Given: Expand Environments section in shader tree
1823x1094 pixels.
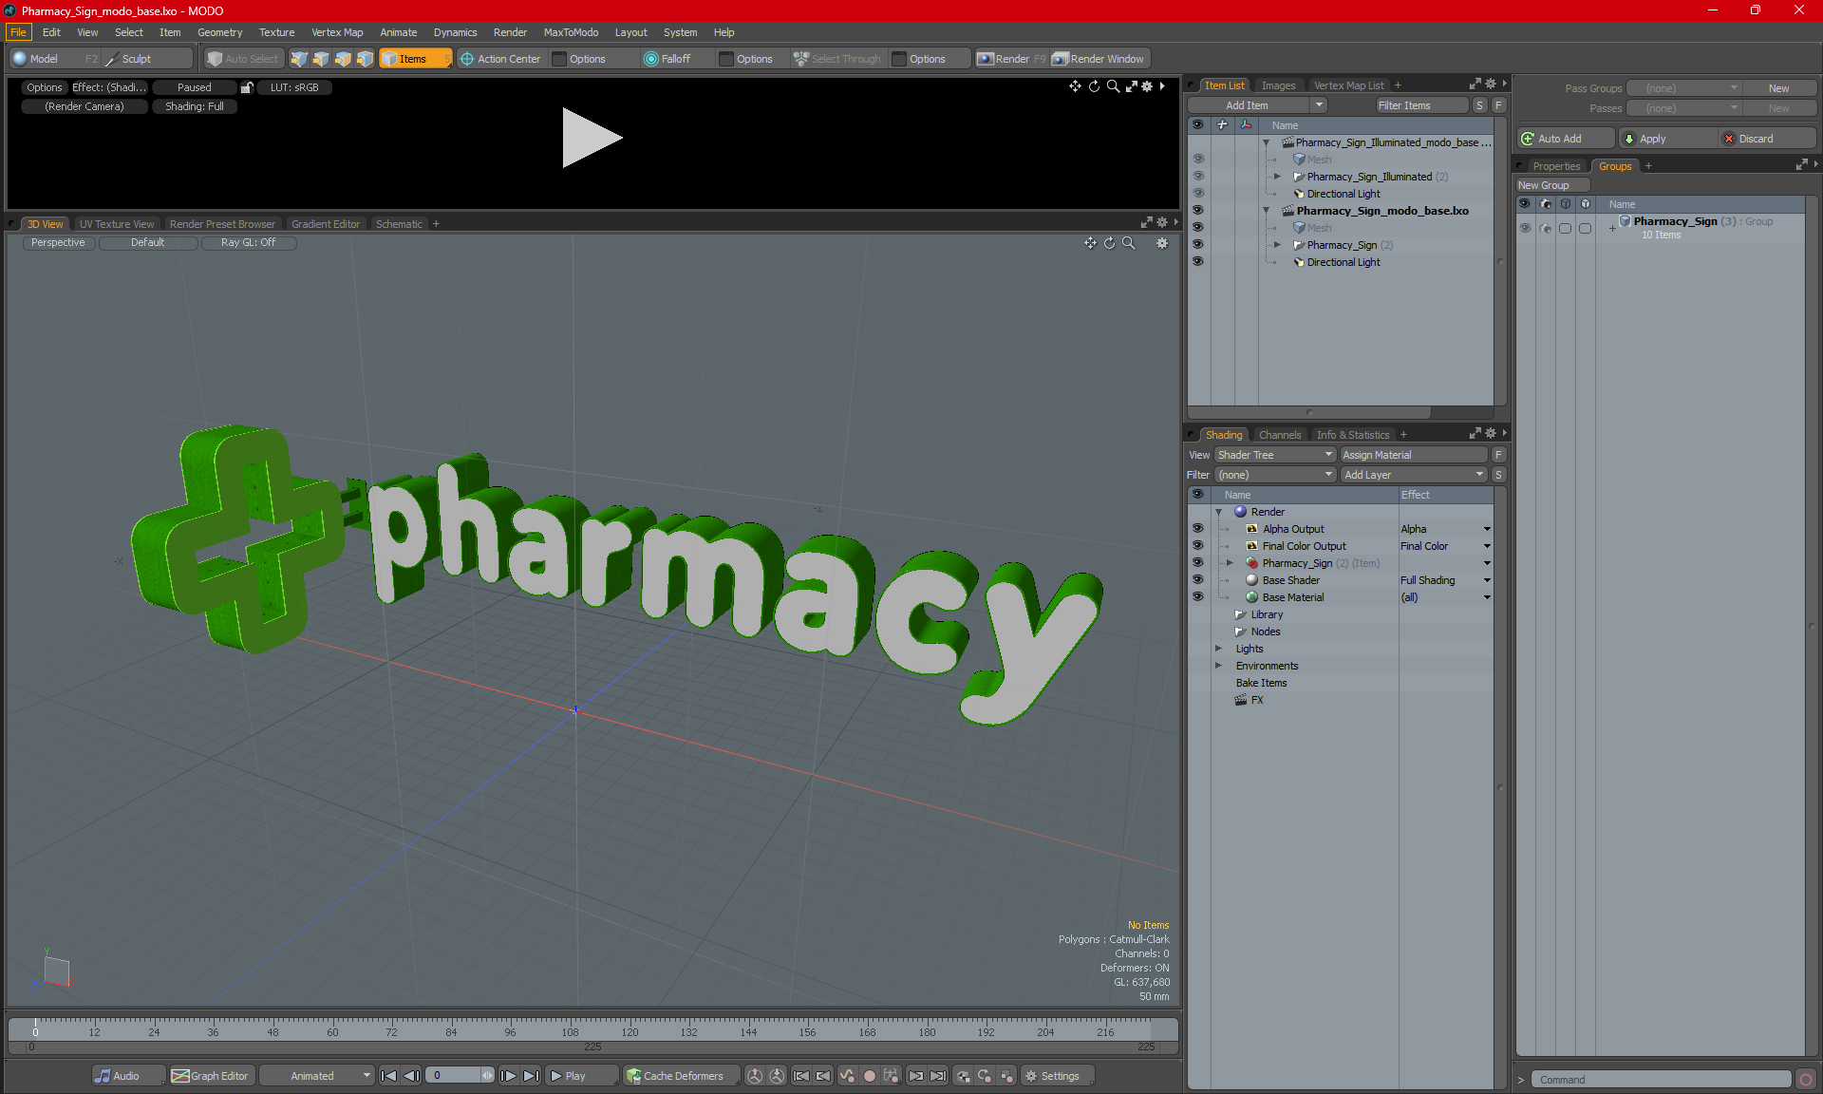Looking at the screenshot, I should [1219, 664].
